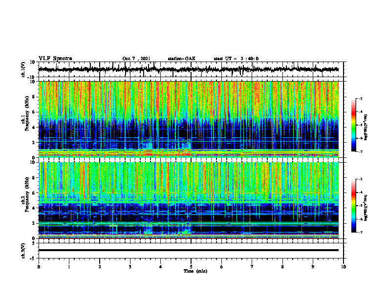
Task: Click the "-5" tick on ch.3(V) axis
Action: (x=33, y=258)
